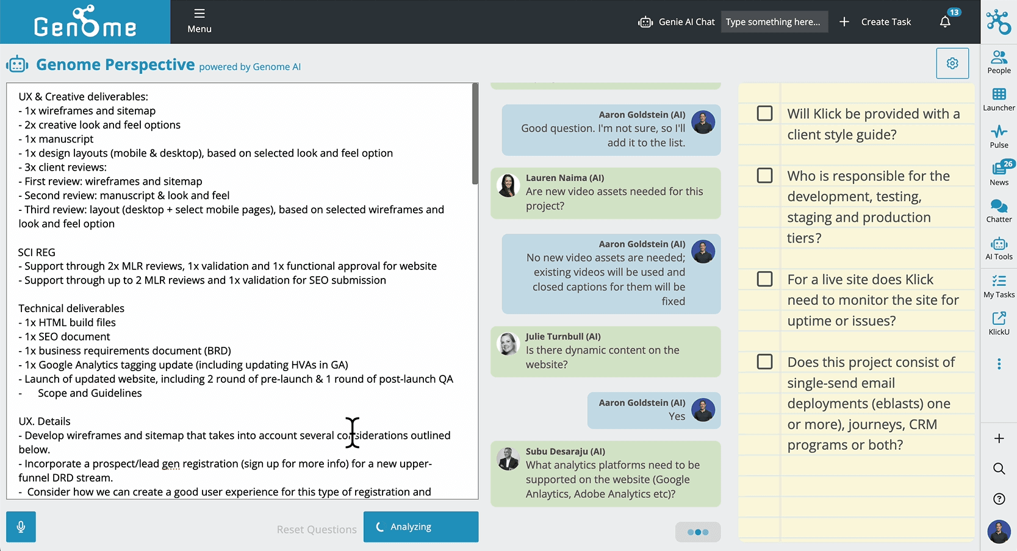
Task: Click the microphone voice input button
Action: (x=21, y=527)
